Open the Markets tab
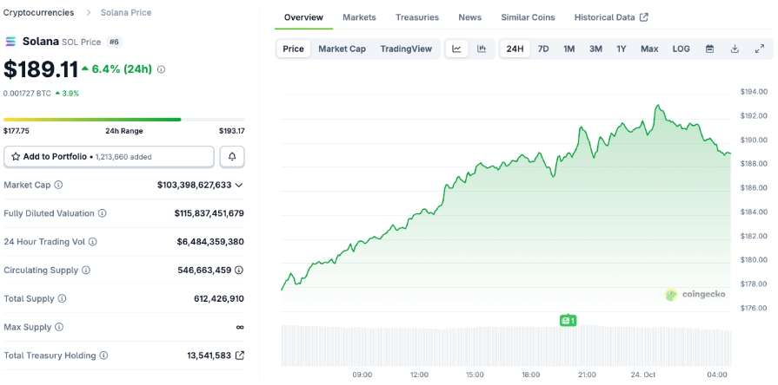Viewport: 778px width, 385px height. pyautogui.click(x=359, y=17)
